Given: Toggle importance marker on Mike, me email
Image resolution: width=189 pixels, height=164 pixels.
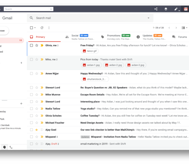Looking at the screenshot, I should tap(42, 60).
